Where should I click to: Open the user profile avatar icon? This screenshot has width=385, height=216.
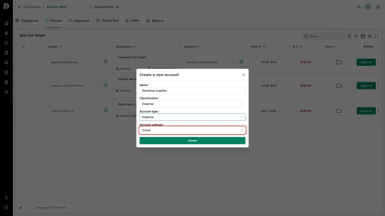(x=368, y=7)
